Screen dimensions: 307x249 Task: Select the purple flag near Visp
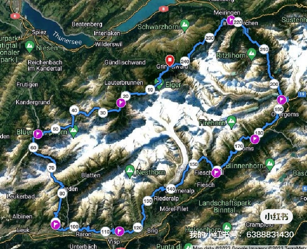119,231
